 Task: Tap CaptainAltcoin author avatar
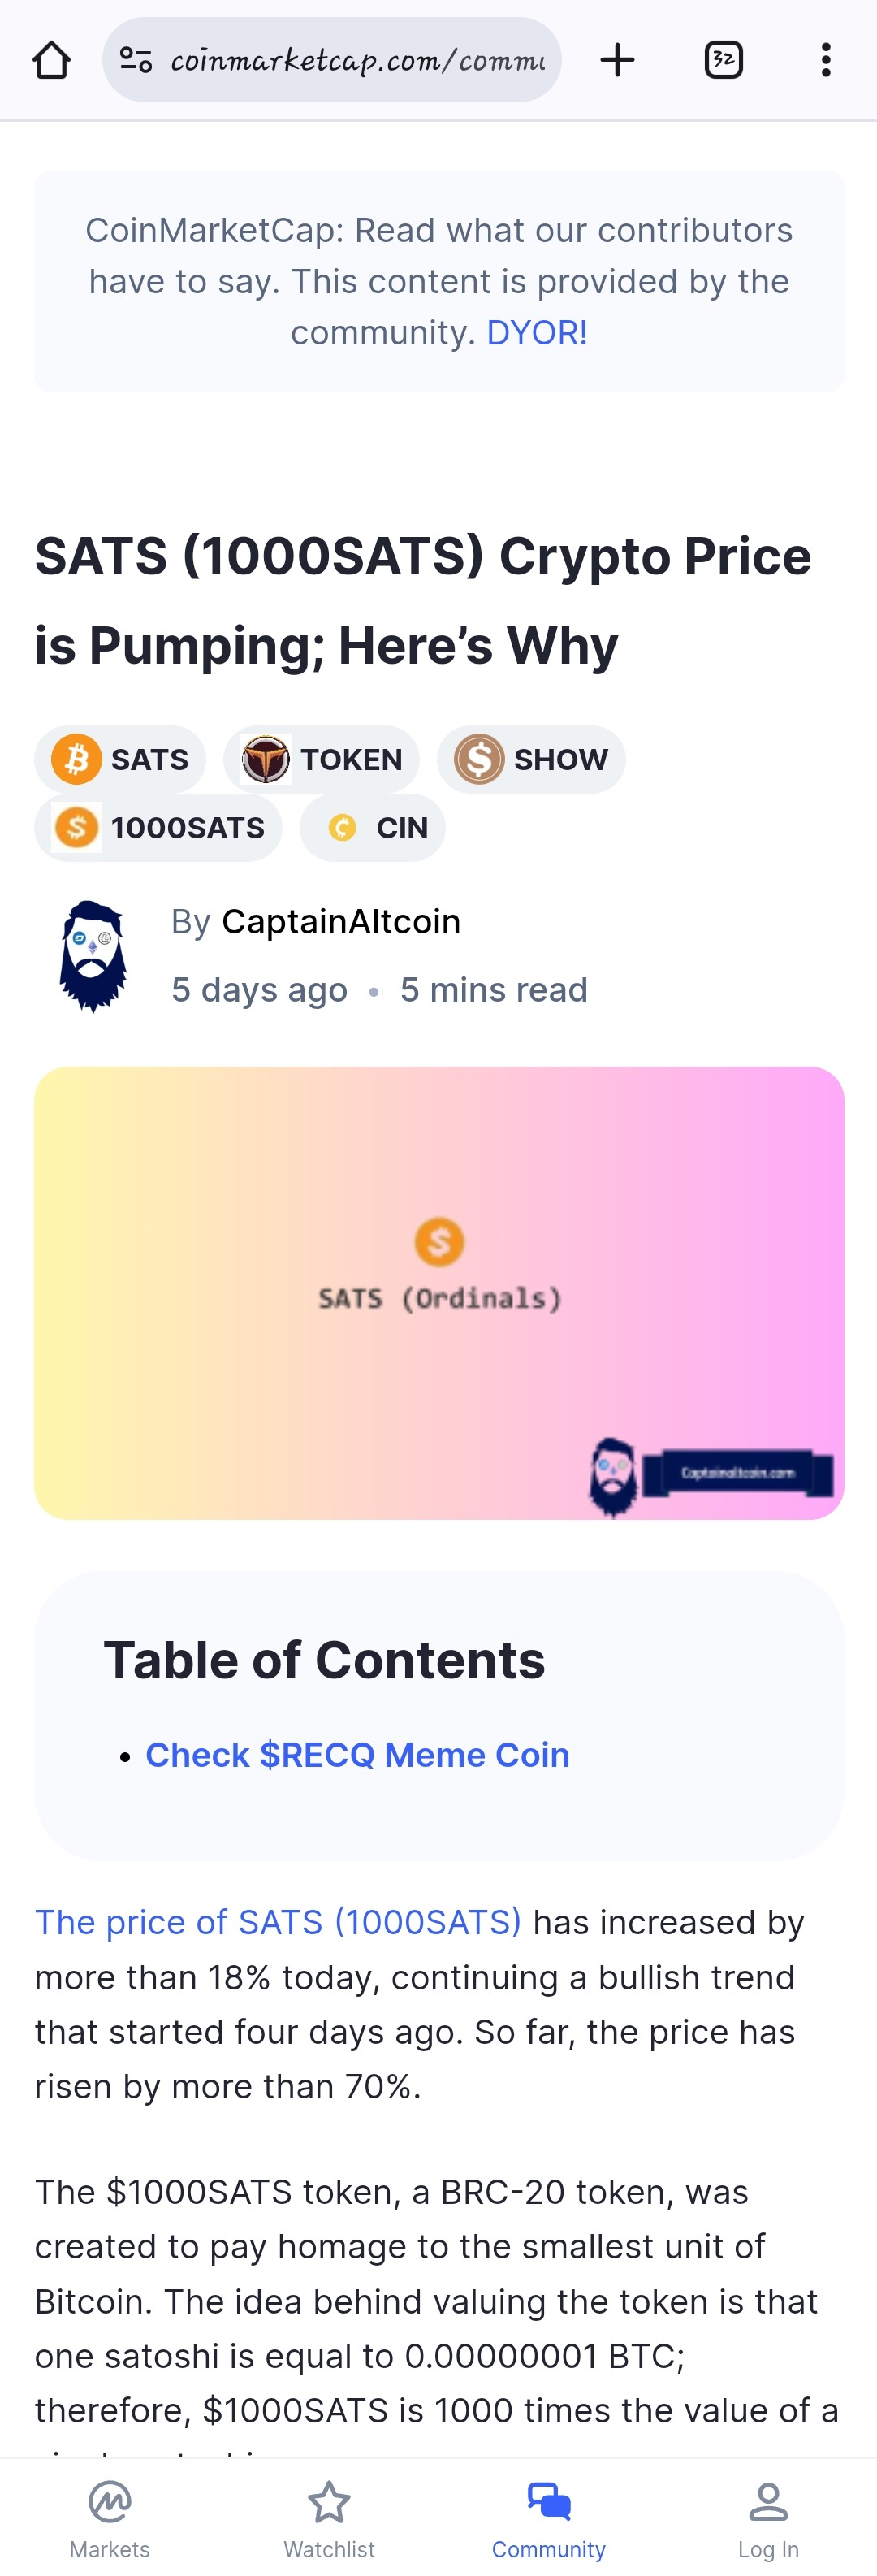(92, 956)
